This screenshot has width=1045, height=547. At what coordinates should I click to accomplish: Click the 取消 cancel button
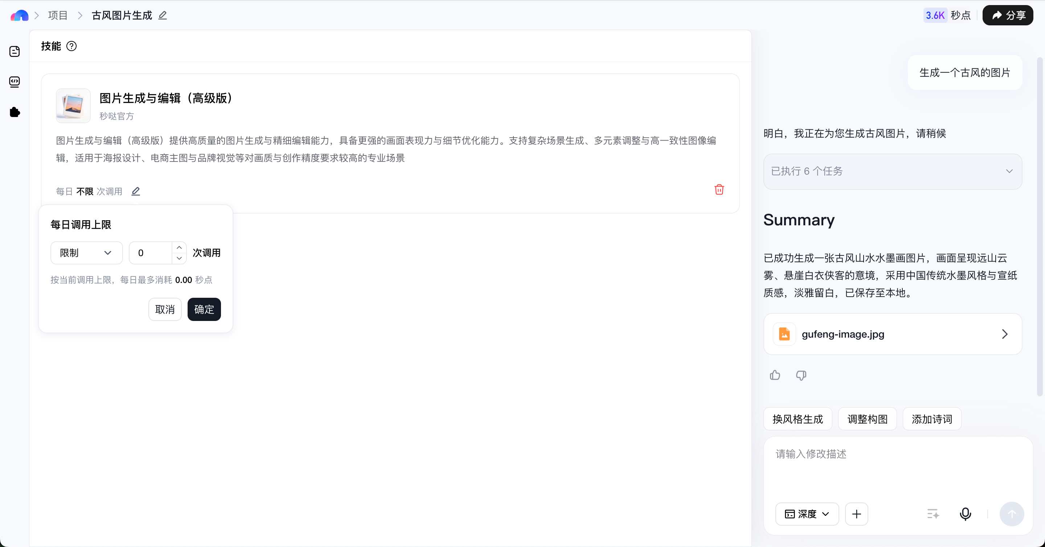(x=165, y=309)
